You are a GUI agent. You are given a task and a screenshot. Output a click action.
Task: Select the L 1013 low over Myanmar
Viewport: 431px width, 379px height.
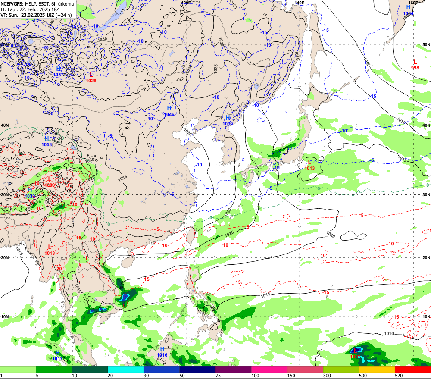[50, 250]
